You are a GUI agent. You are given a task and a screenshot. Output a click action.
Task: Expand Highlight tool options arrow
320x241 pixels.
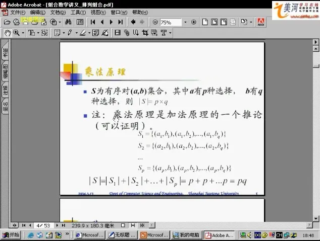(89, 33)
